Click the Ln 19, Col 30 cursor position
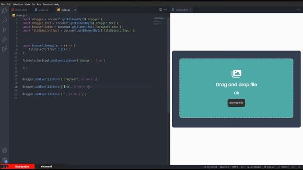 click(210, 167)
